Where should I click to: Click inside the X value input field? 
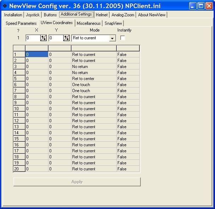33,38
